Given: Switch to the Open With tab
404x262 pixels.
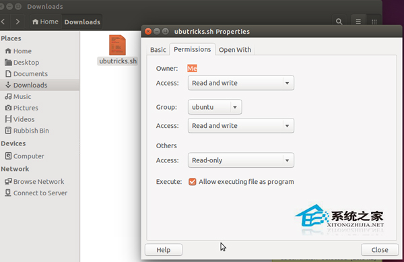Looking at the screenshot, I should [235, 50].
